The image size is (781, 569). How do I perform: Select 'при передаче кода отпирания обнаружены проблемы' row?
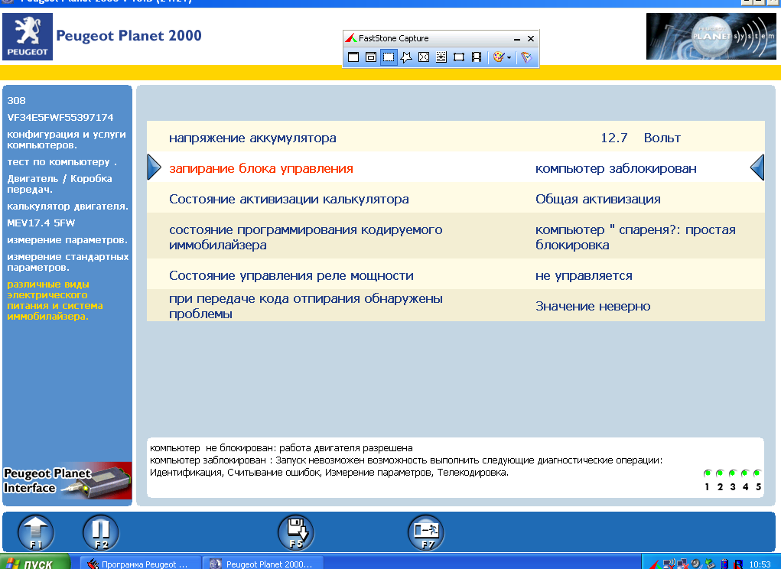pyautogui.click(x=456, y=306)
